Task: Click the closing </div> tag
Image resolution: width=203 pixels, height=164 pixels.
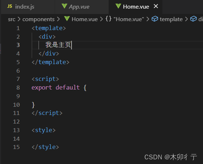Action: coord(49,54)
